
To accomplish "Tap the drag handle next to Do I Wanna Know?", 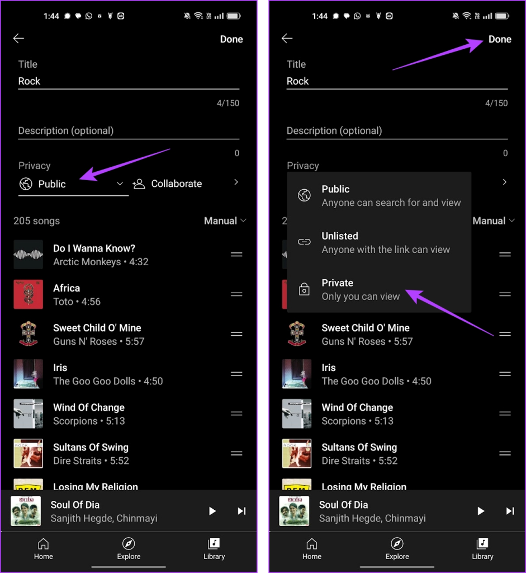I will (x=236, y=255).
